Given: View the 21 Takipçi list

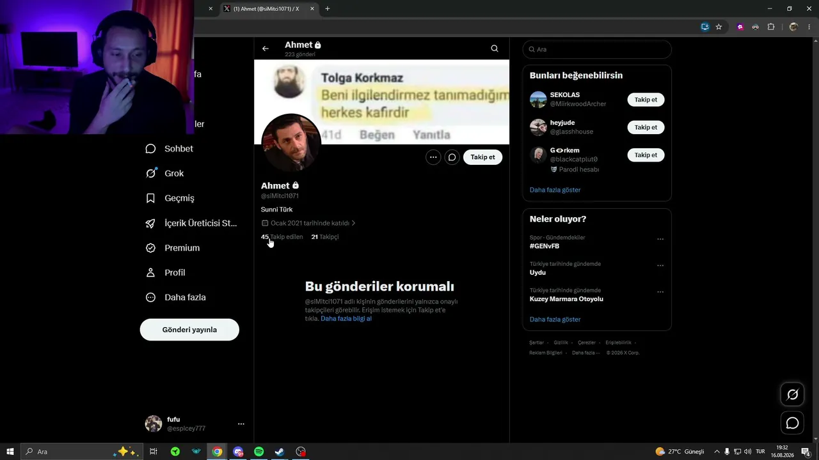Looking at the screenshot, I should pos(325,237).
